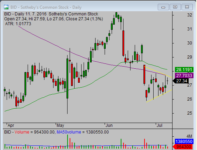Click the 26 price axis label
Image resolution: width=197 pixels, height=150 pixels.
190,99
